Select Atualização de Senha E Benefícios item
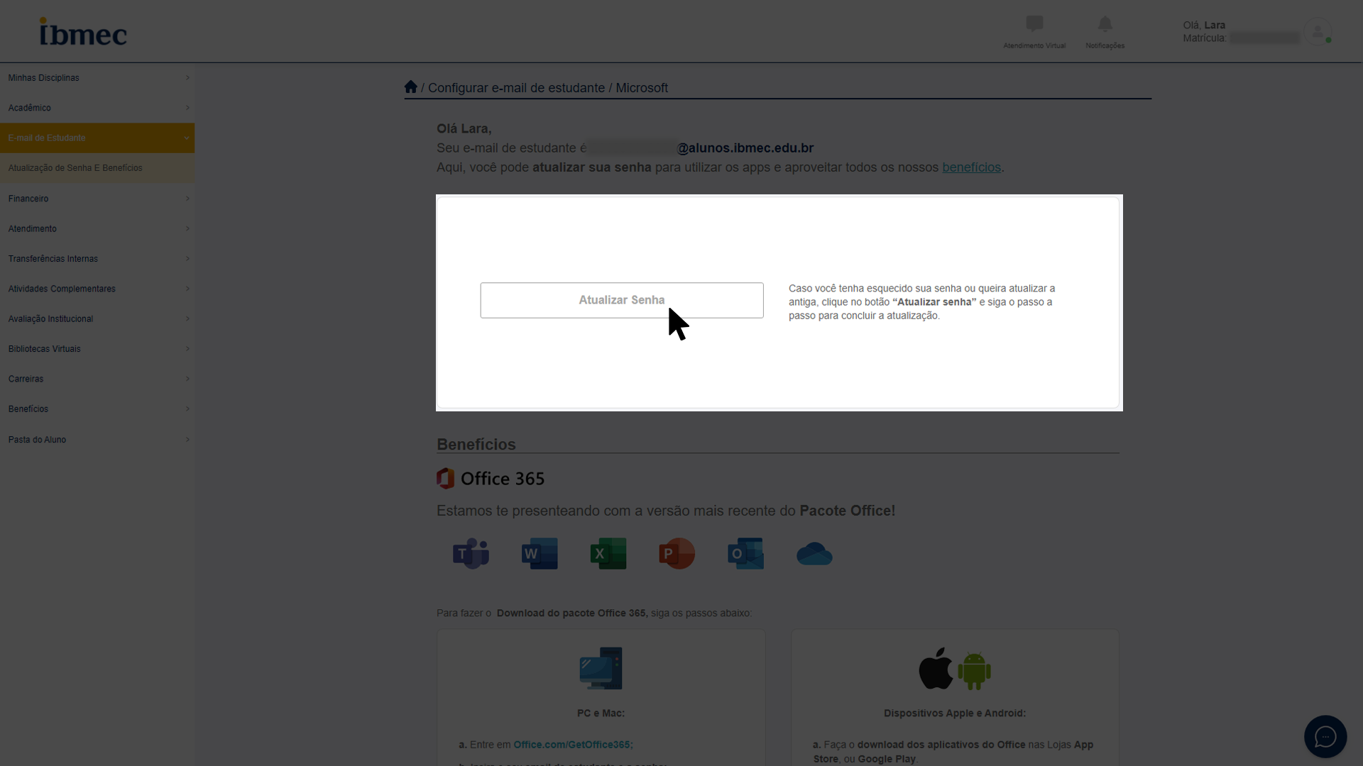The image size is (1363, 766). point(75,168)
